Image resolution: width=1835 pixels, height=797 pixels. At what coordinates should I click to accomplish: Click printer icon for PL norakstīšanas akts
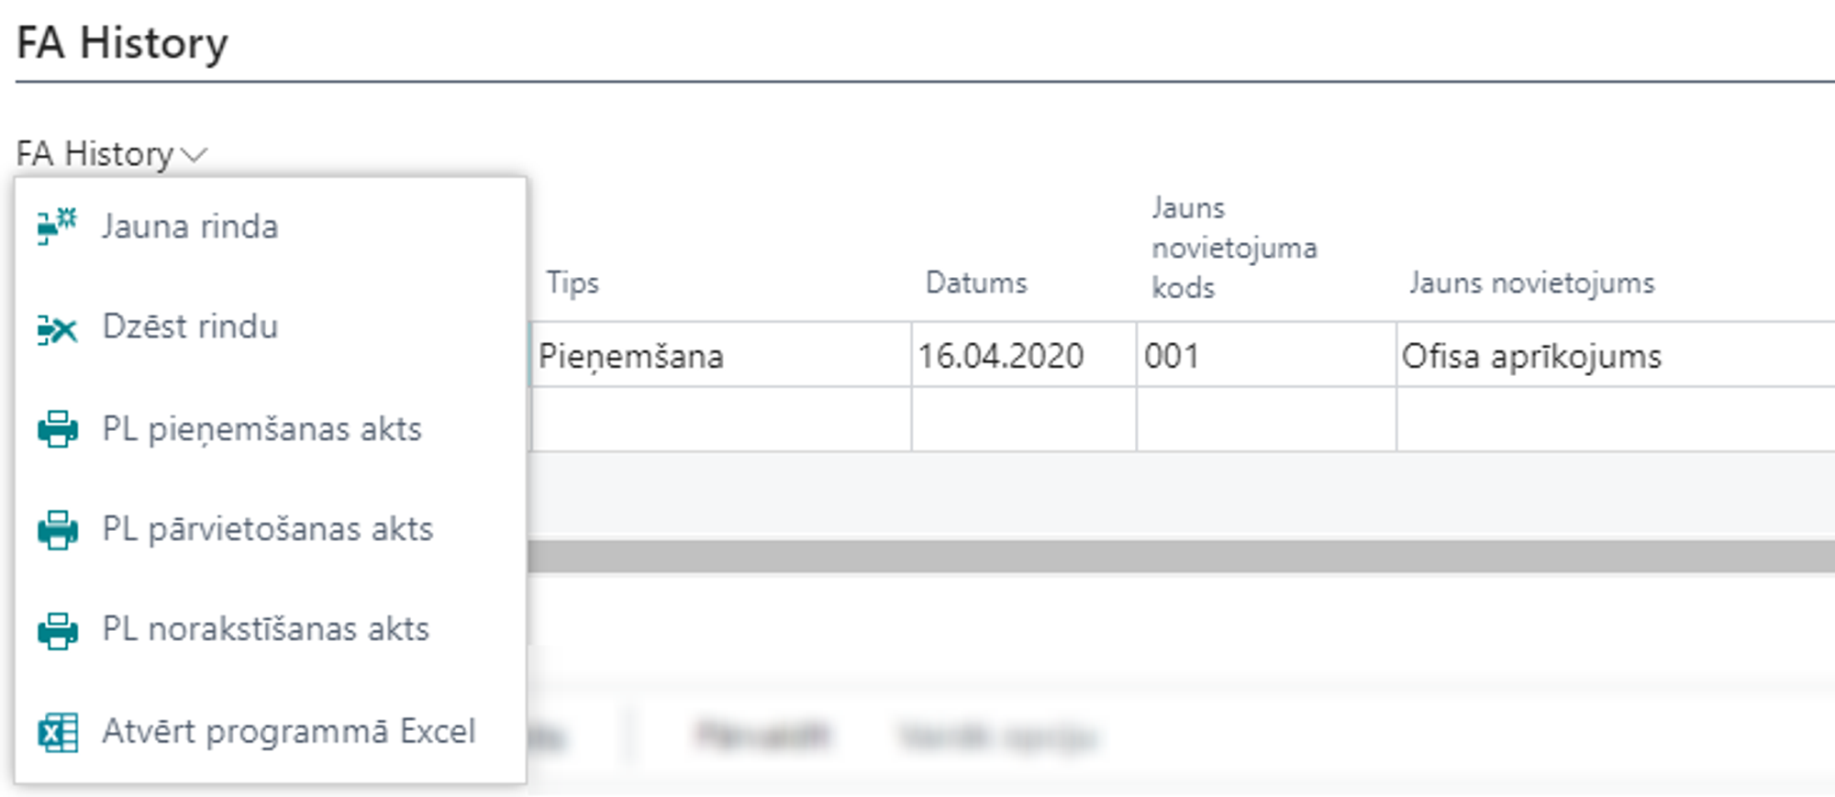(57, 630)
